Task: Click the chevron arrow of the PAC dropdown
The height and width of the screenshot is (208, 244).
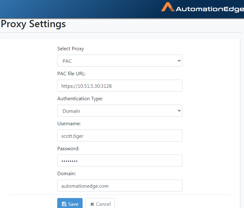Action: [179, 61]
